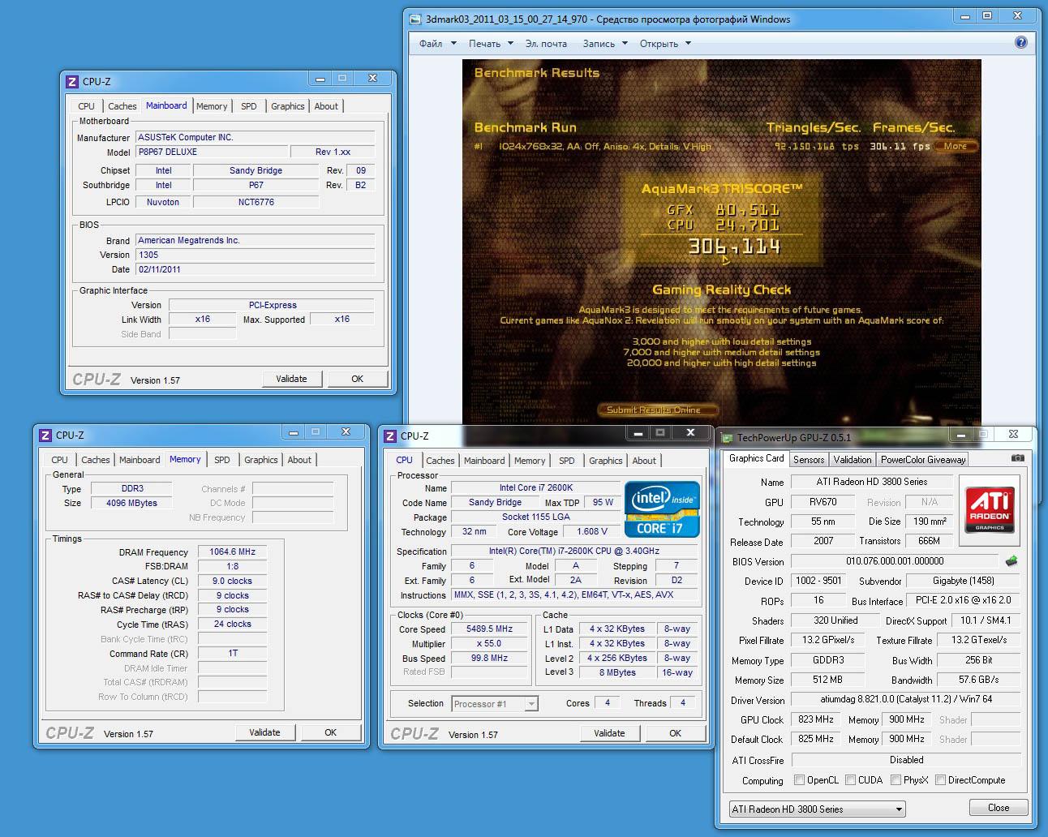Minimize the GPU-Z window

(x=960, y=434)
